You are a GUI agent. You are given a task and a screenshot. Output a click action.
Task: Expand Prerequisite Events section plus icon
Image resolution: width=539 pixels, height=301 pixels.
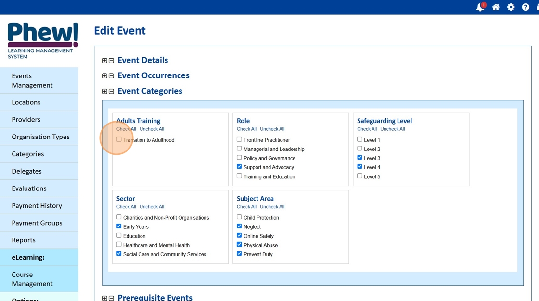point(104,298)
